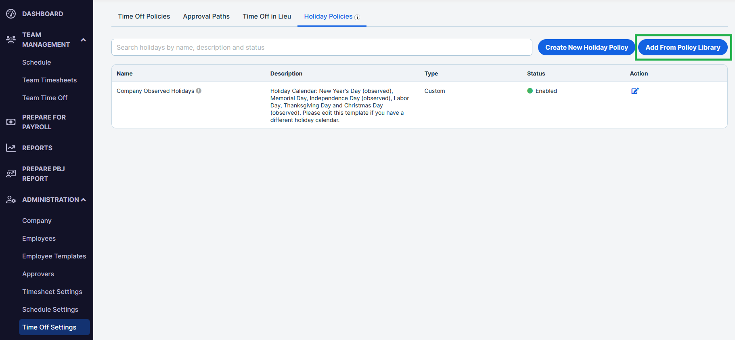Go to the Approvers page
This screenshot has width=735, height=340.
click(38, 274)
